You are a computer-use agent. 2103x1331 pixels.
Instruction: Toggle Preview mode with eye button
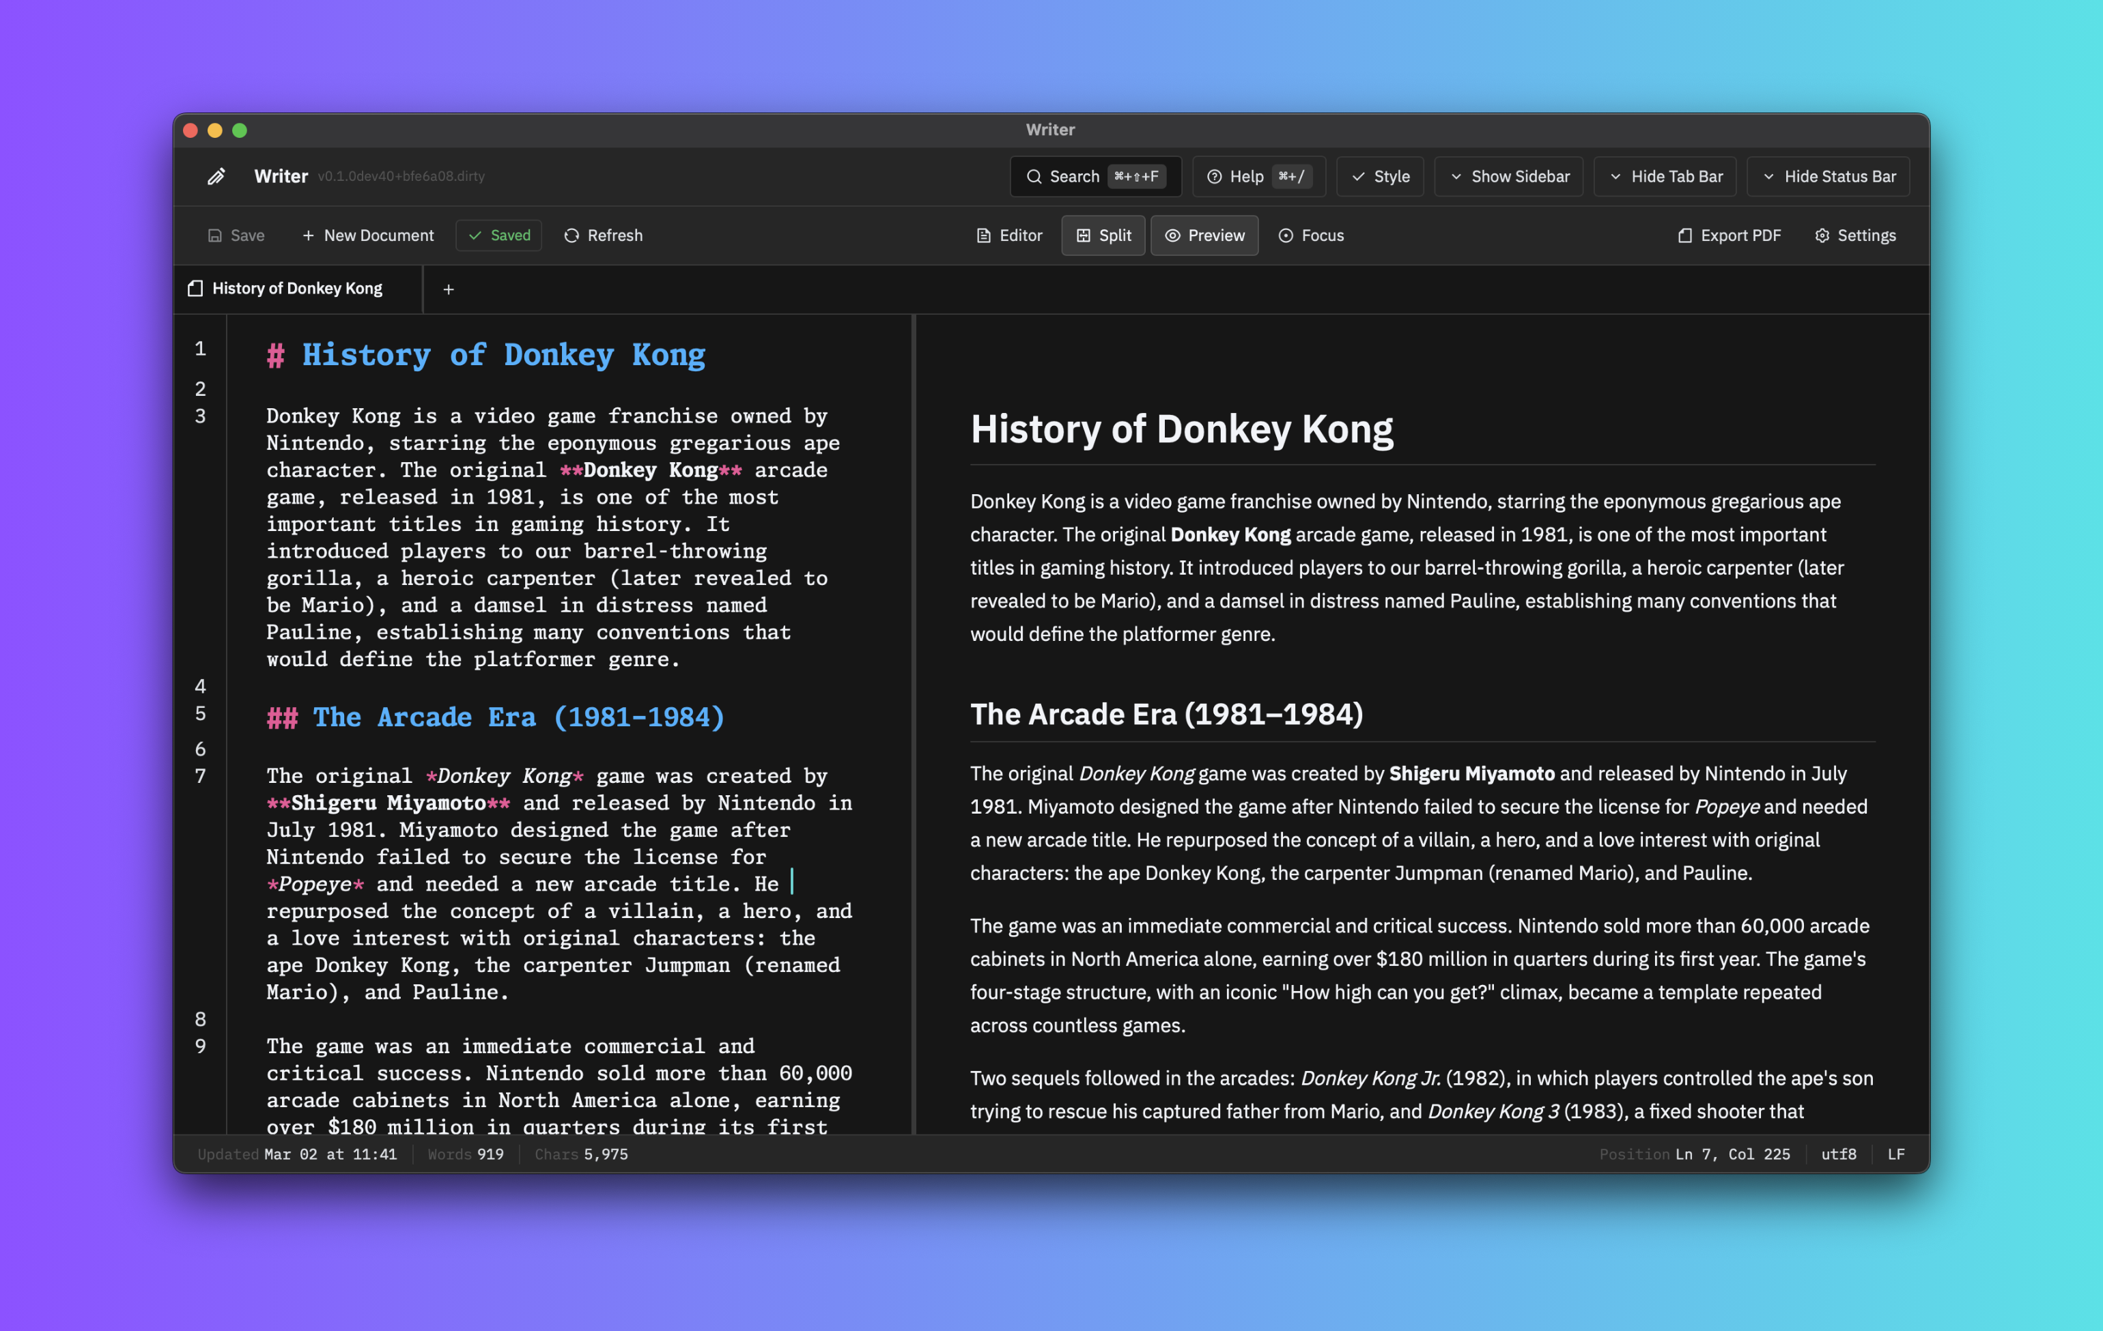point(1204,235)
